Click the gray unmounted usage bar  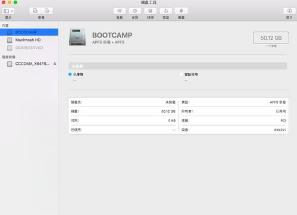[x=178, y=66]
